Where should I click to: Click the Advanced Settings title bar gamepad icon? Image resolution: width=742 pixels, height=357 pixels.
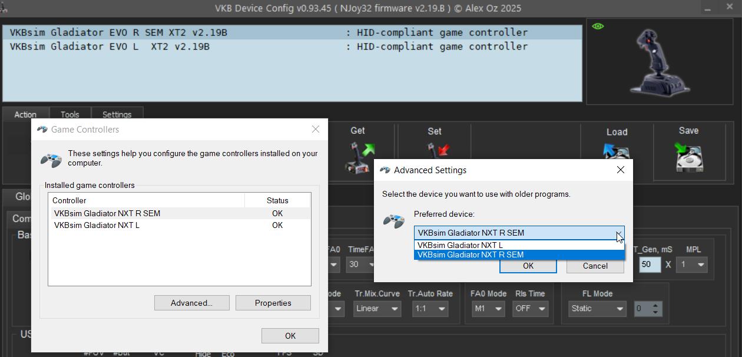click(385, 170)
